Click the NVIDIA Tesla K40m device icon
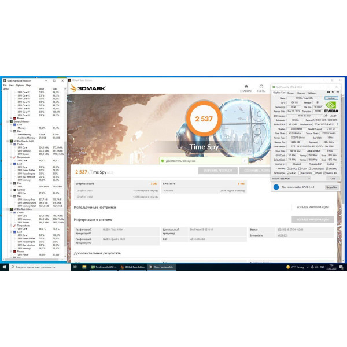Viewport: 347px width, 347px height. click(x=12, y=209)
